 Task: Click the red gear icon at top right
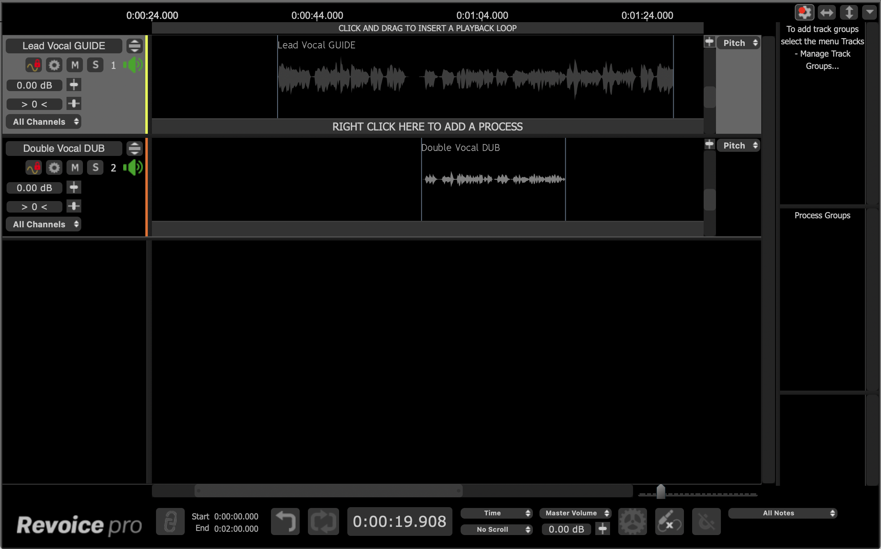coord(804,12)
